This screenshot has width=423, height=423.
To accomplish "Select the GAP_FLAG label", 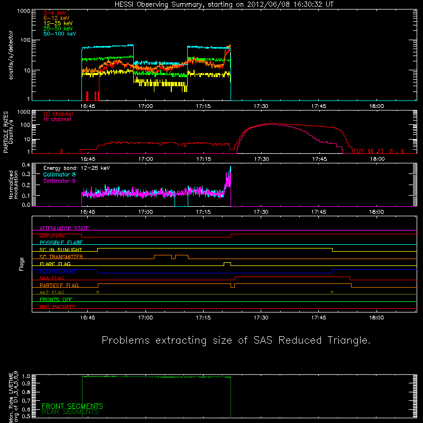I will pos(52,235).
